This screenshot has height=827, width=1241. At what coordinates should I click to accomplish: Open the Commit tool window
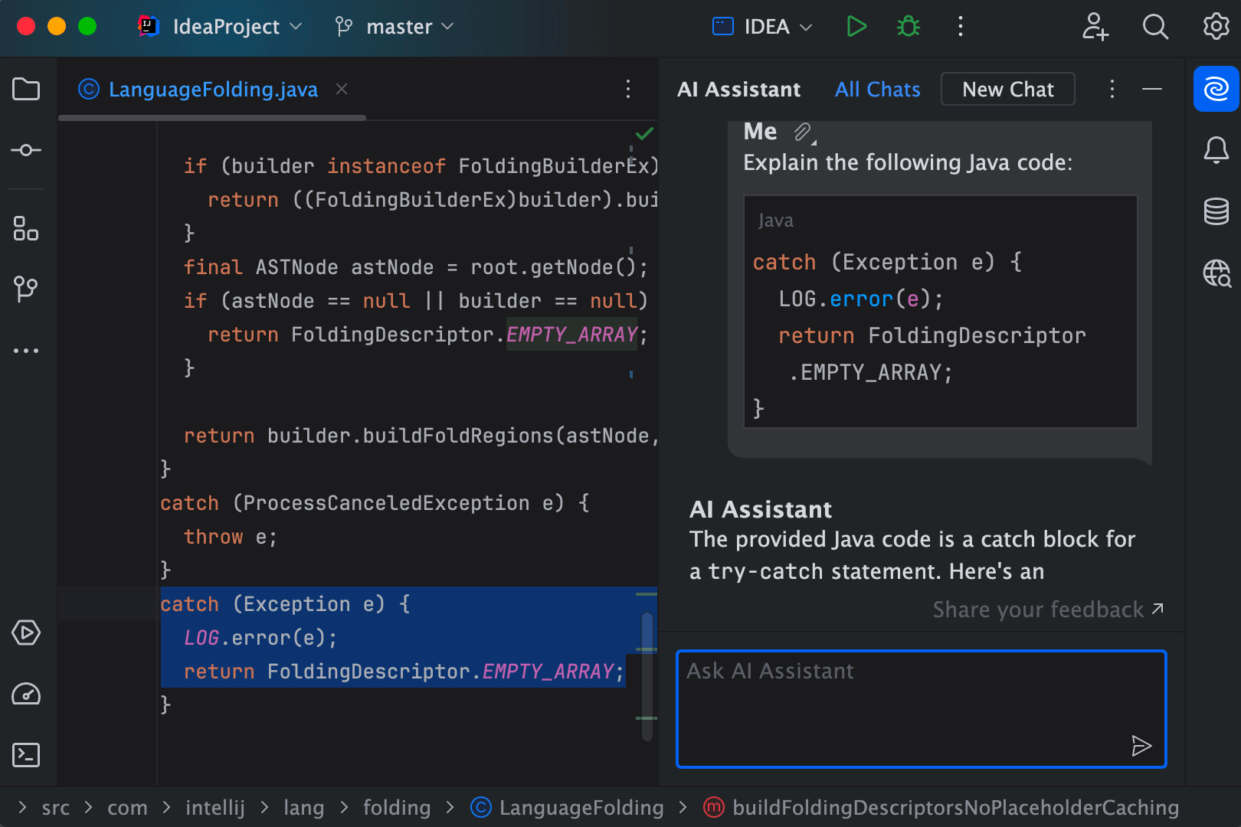pos(26,150)
